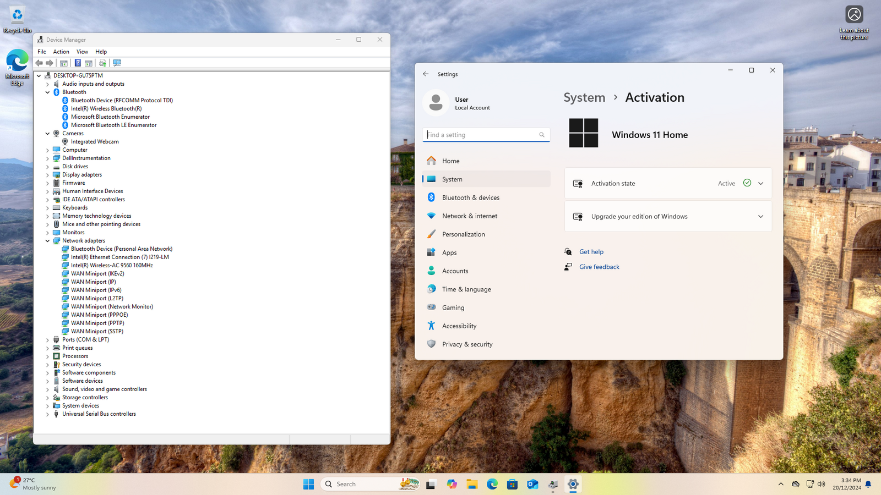Viewport: 881px width, 495px height.
Task: Select Bluetooth Device (RFCOMM Protocol TDI)
Action: point(122,100)
